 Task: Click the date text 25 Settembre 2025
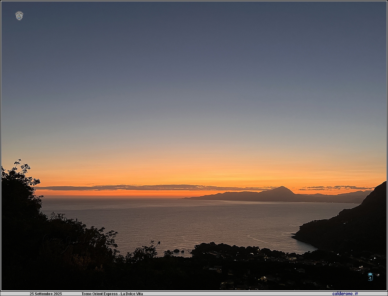[46, 294]
